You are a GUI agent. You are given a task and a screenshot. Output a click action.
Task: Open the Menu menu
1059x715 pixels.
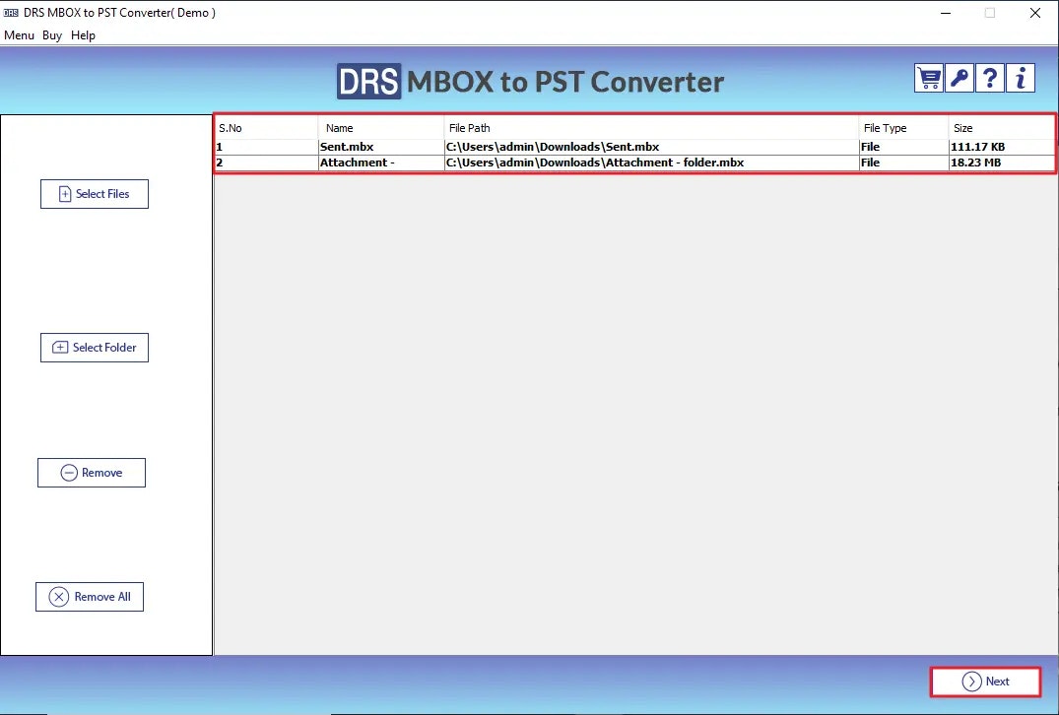[19, 35]
